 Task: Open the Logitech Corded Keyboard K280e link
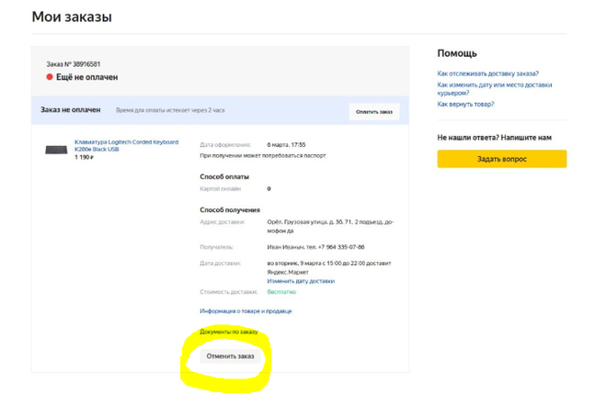click(126, 145)
